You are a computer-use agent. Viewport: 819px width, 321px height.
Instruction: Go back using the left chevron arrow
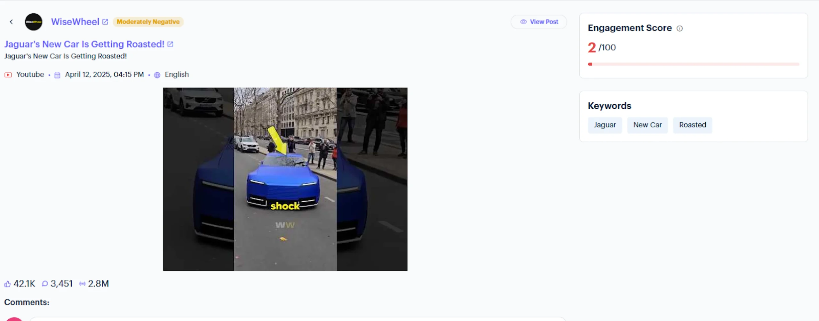[x=11, y=22]
